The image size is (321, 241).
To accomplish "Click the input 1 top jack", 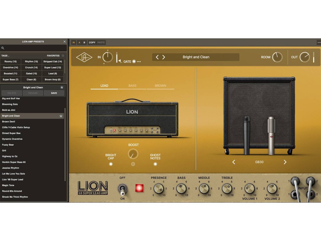I will [x=295, y=181].
